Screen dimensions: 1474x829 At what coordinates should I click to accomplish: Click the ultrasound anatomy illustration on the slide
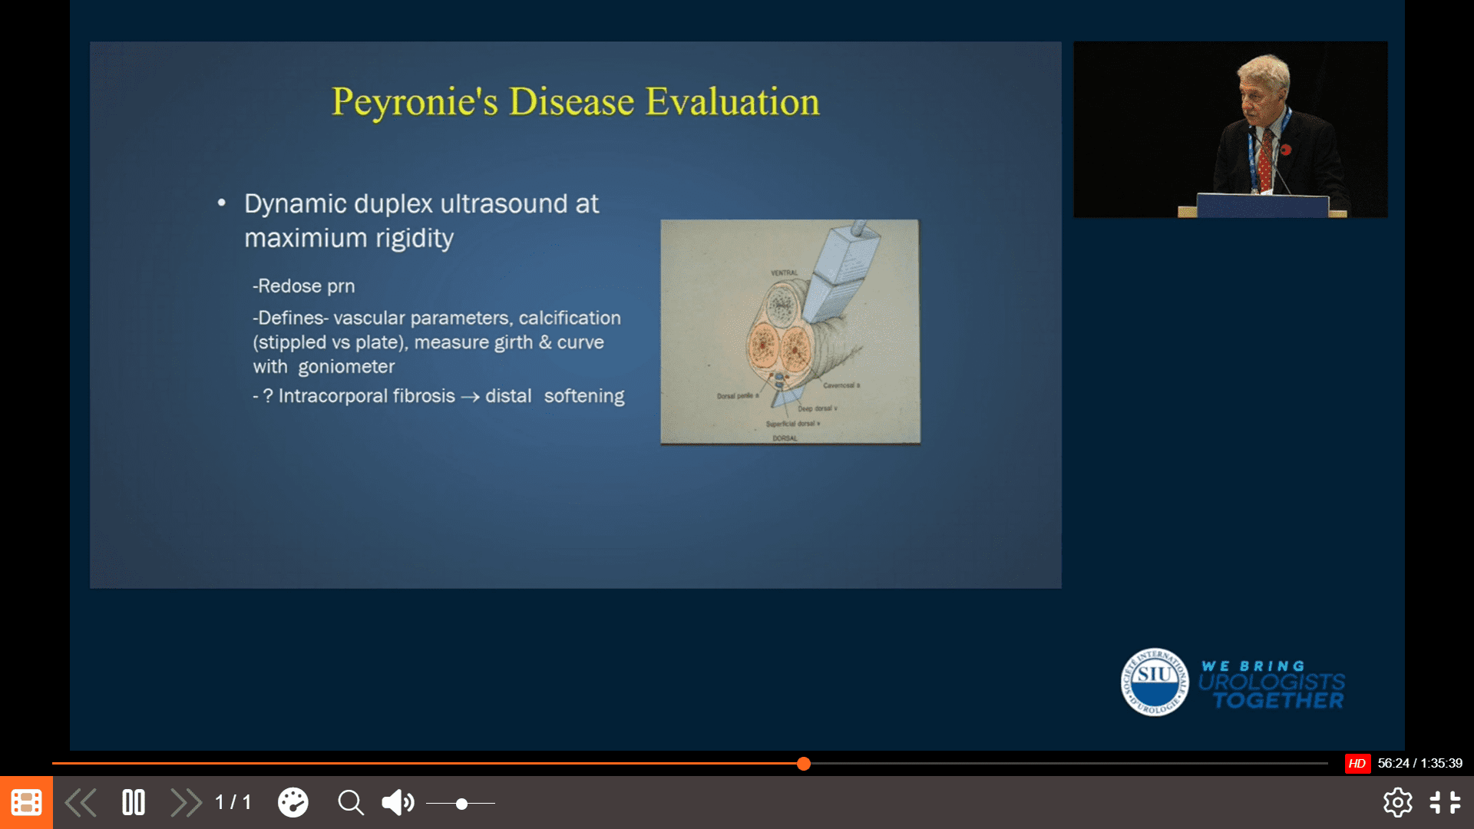tap(790, 332)
